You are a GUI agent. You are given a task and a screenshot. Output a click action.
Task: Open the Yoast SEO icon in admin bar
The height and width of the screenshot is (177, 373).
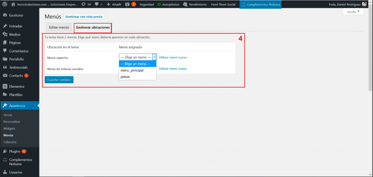[x=128, y=4]
